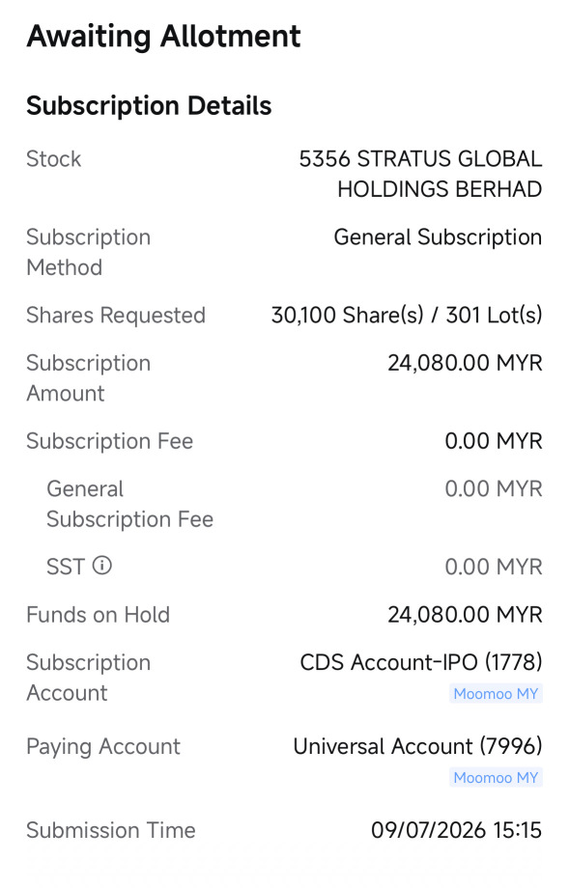Tap stock name 5356 STRATUS GLOBAL HOLDINGS BERHAD
Viewport: 569px width, 888px height.
point(420,174)
